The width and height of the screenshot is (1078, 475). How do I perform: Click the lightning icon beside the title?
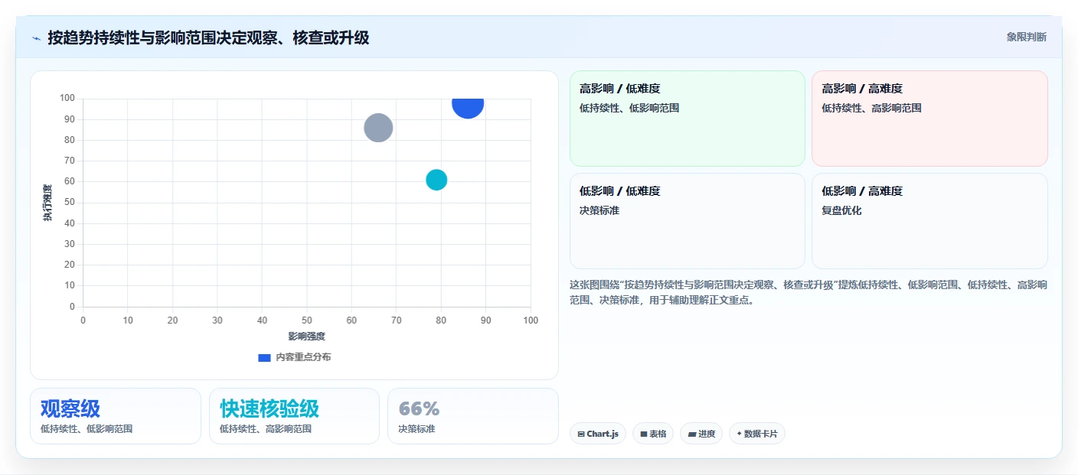pos(37,38)
